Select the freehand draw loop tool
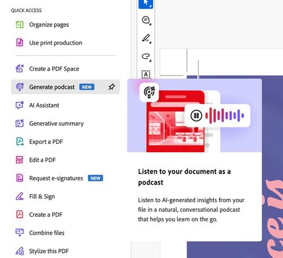 click(146, 57)
